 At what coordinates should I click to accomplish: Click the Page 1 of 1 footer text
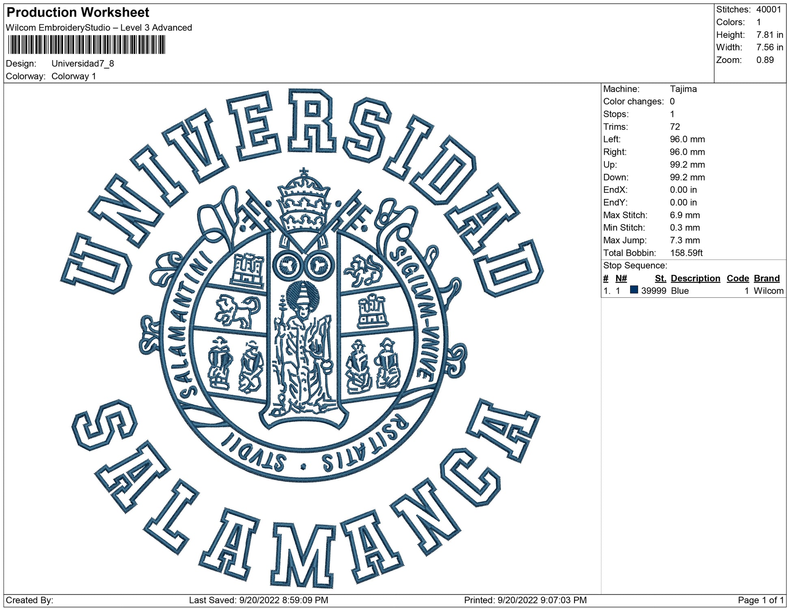[x=760, y=600]
